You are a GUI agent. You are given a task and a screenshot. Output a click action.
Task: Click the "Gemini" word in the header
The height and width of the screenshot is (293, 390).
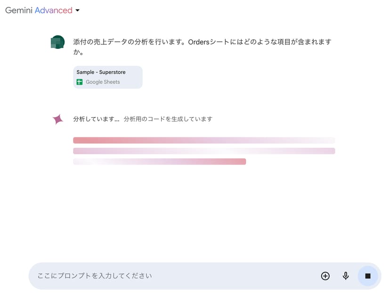coord(19,10)
